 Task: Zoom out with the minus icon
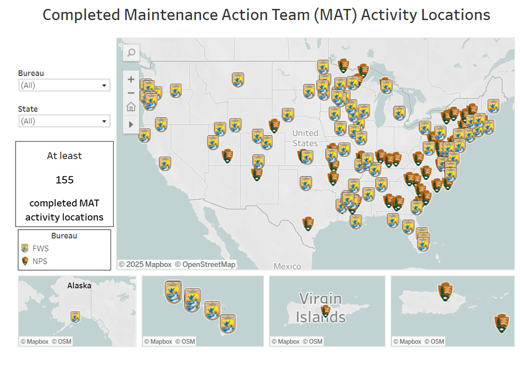tap(131, 93)
